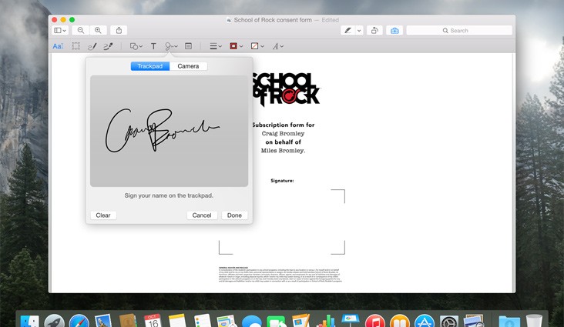564x327 pixels.
Task: Open the Sidebar view dropdown
Action: click(60, 30)
